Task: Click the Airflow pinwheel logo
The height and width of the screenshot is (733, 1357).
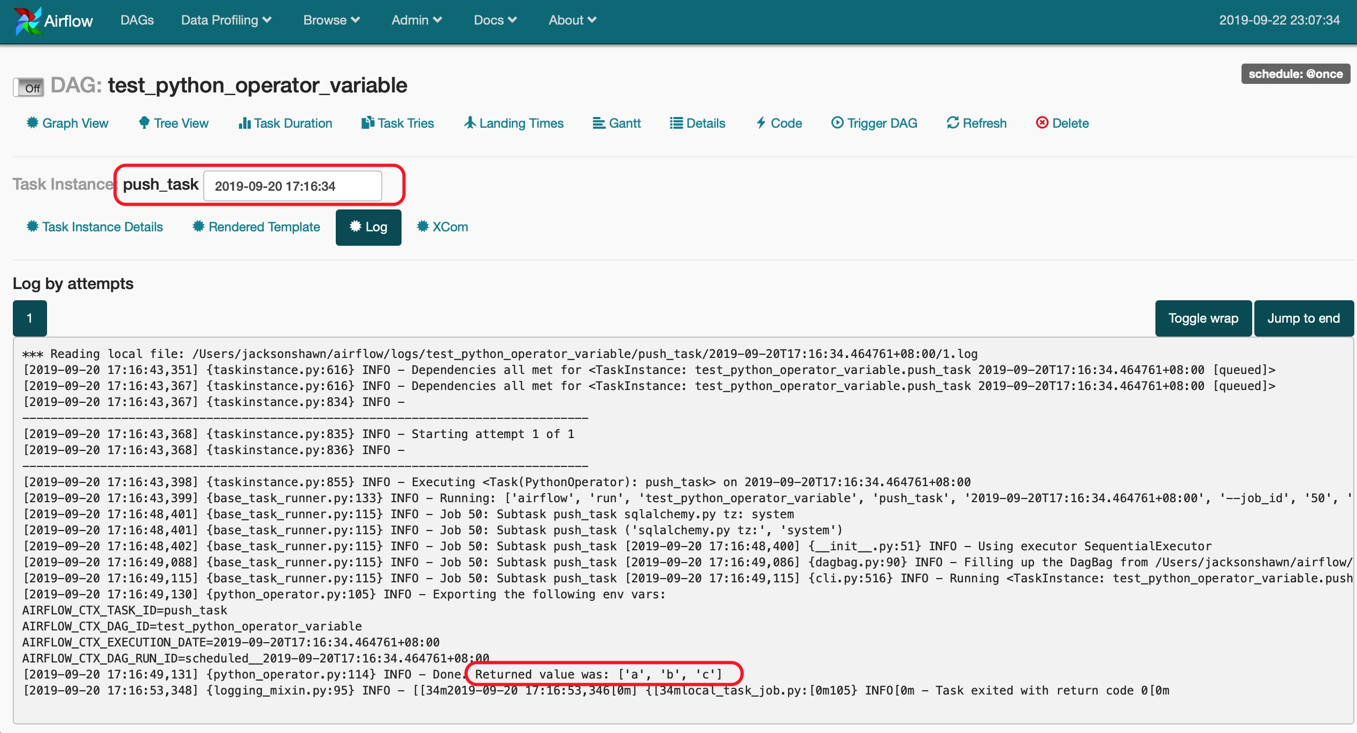Action: coord(28,21)
